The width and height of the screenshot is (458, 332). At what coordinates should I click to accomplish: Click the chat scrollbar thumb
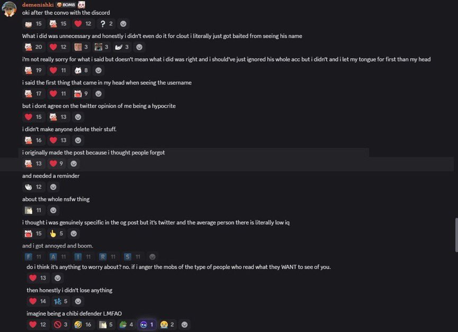(x=456, y=235)
